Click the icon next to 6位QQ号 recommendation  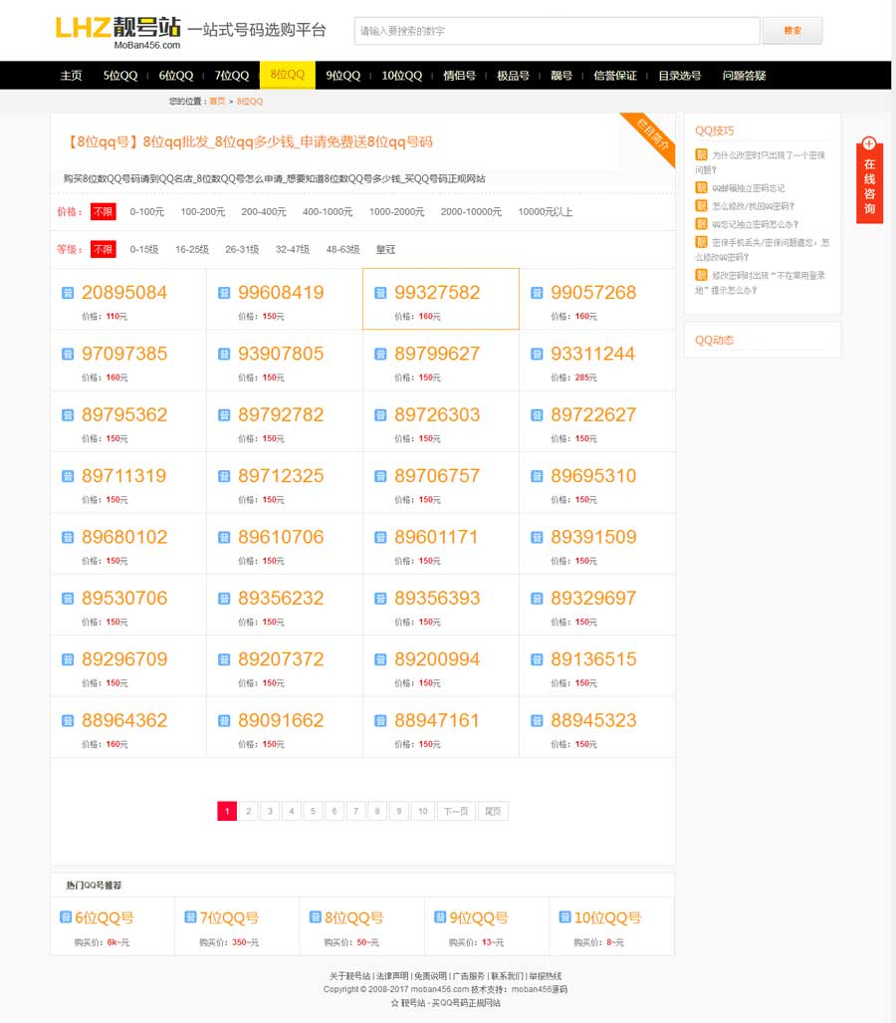(66, 917)
